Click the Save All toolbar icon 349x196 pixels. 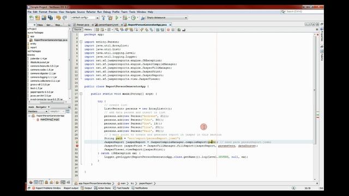[50, 18]
